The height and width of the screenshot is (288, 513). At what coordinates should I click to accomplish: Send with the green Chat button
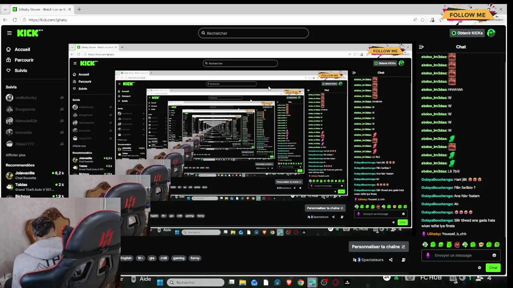(493, 268)
